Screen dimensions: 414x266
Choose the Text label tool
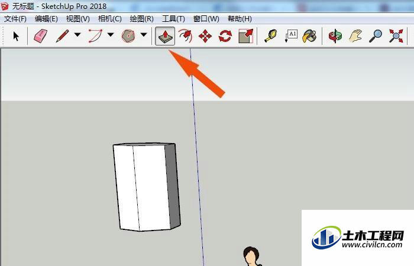coord(291,36)
